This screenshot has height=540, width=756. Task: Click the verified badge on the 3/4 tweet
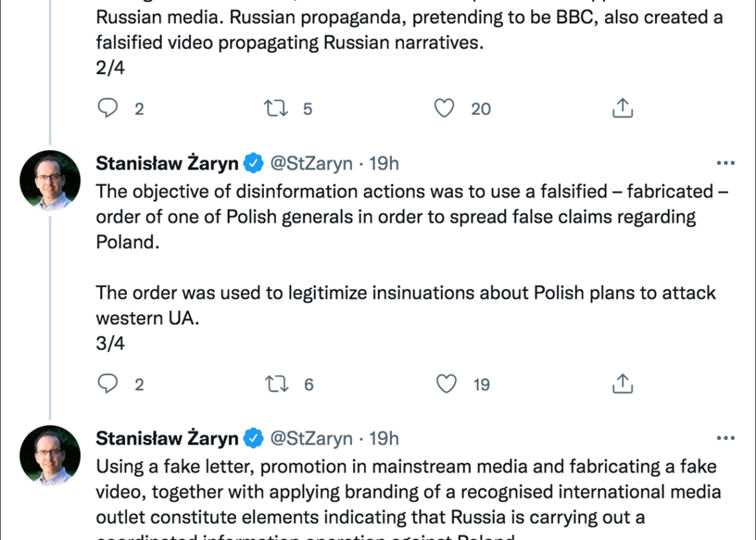pos(253,163)
